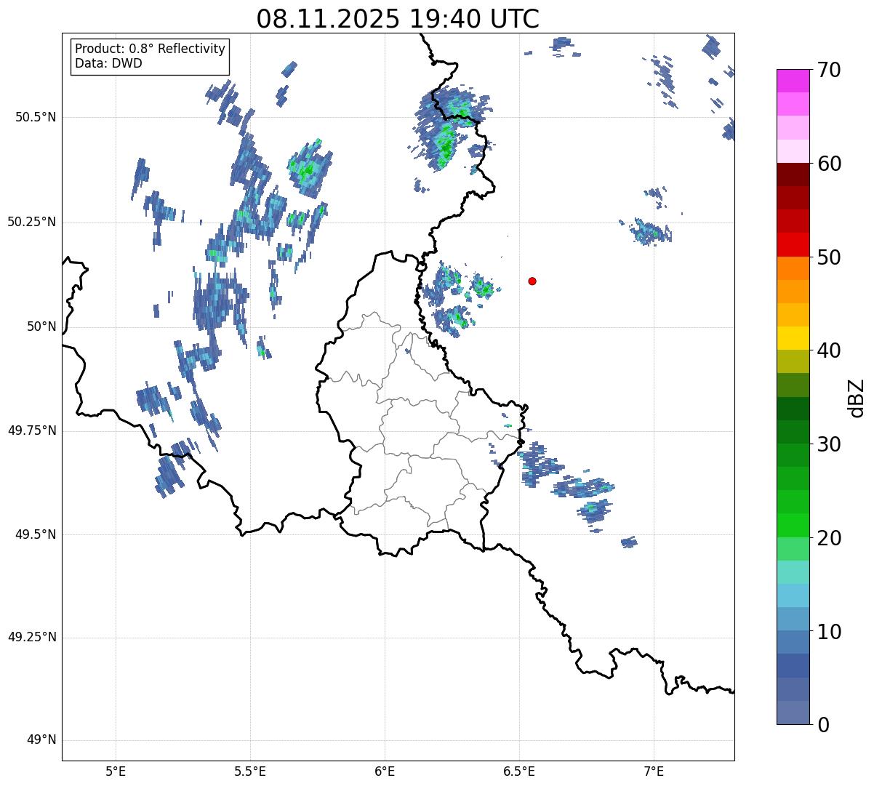
Task: Click the 6°E longitude label
Action: click(385, 771)
